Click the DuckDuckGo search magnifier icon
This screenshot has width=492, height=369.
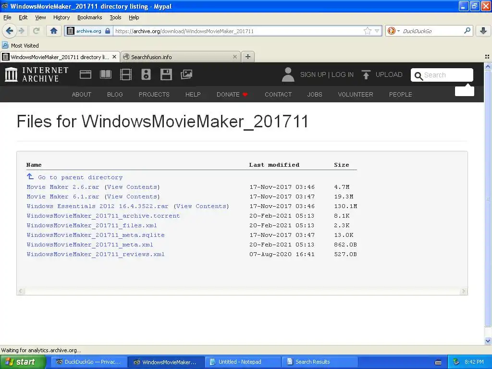click(467, 31)
